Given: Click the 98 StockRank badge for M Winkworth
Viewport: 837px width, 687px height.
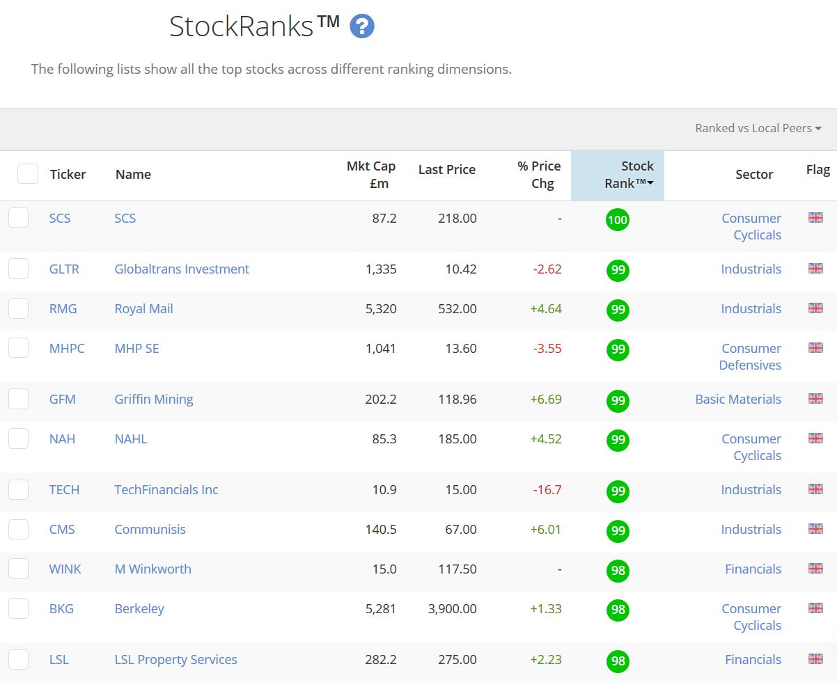Looking at the screenshot, I should (618, 571).
